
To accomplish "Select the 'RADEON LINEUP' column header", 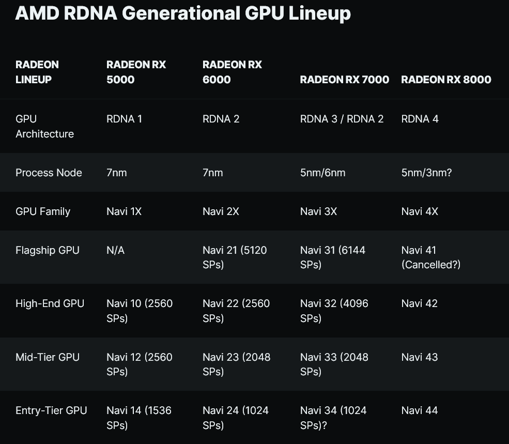I will [x=37, y=72].
